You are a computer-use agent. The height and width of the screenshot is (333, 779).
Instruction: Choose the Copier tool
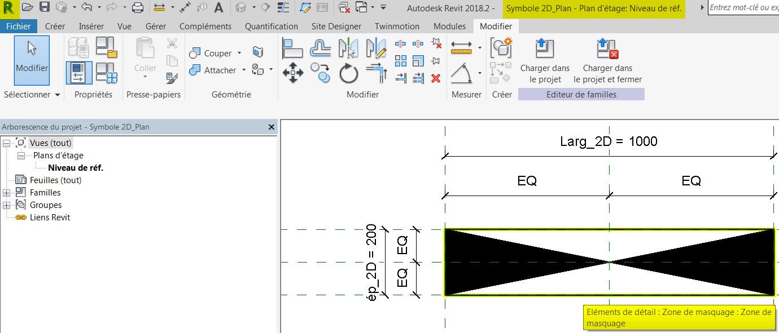click(x=321, y=73)
